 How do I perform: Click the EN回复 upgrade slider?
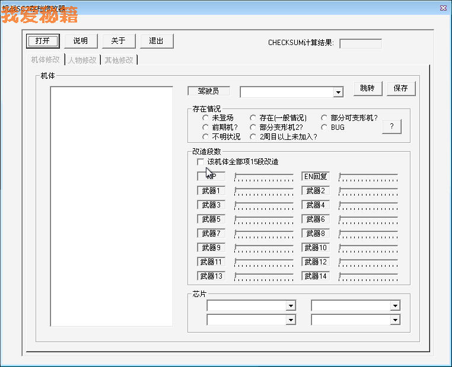[x=368, y=177]
